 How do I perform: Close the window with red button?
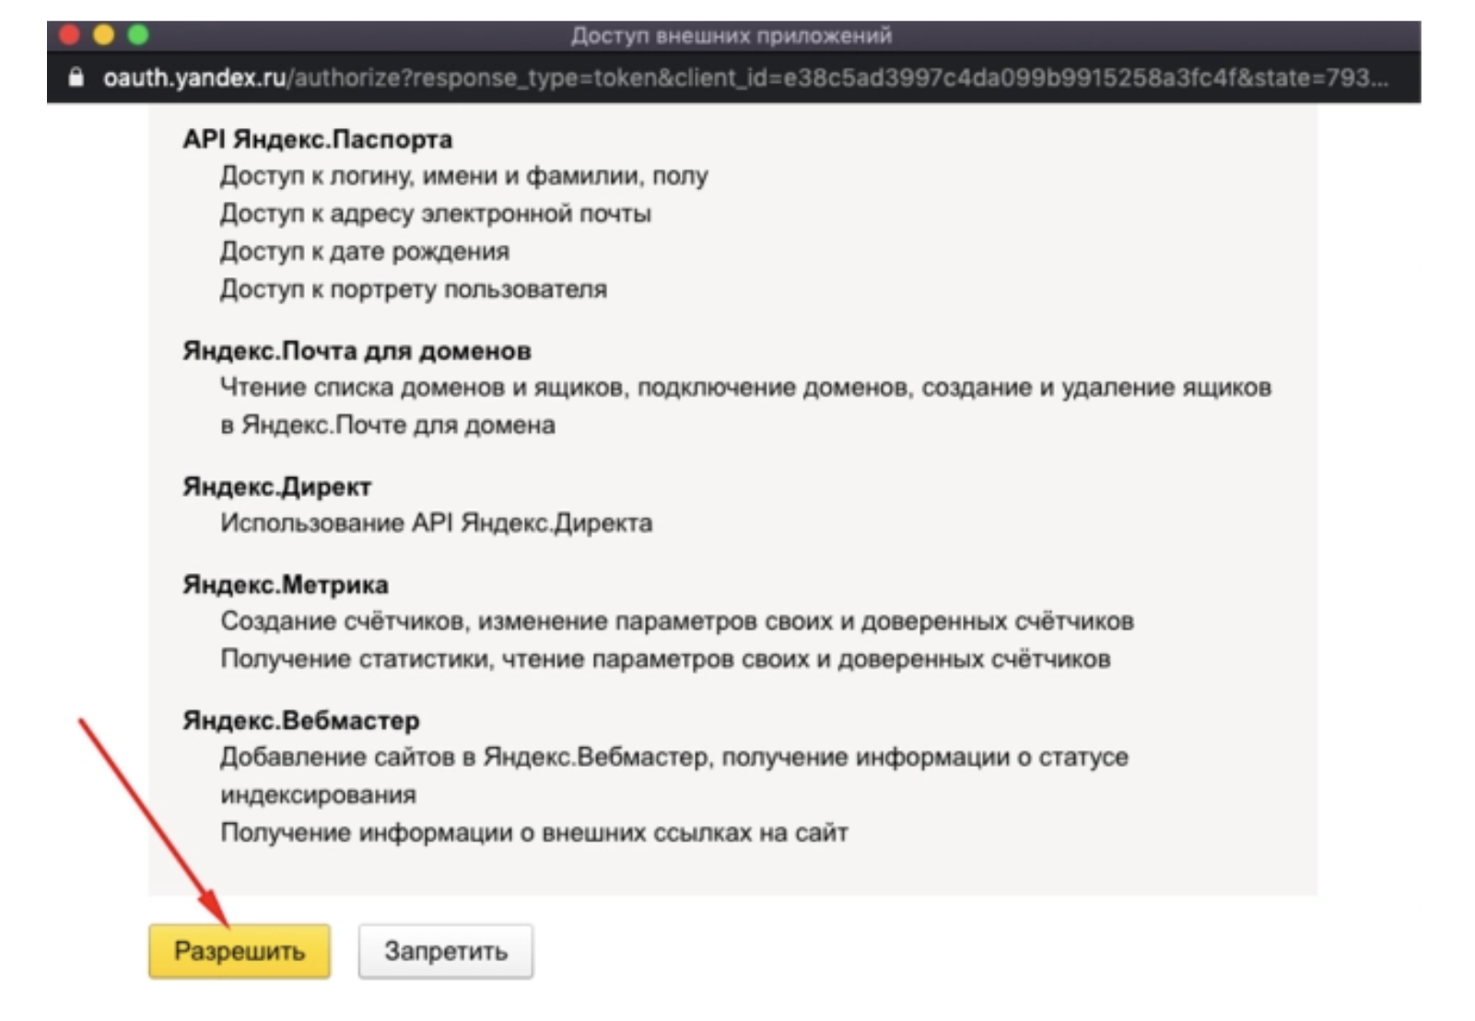(69, 35)
